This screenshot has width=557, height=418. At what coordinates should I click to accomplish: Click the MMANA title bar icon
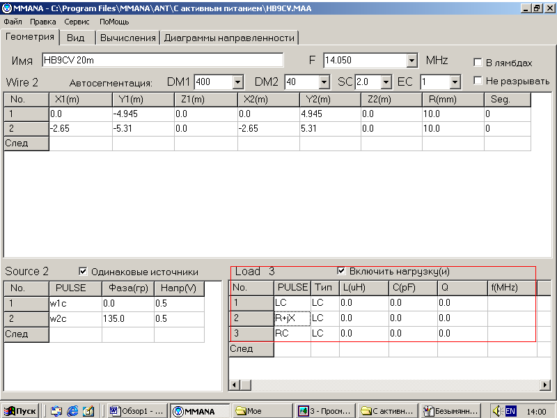6,8
